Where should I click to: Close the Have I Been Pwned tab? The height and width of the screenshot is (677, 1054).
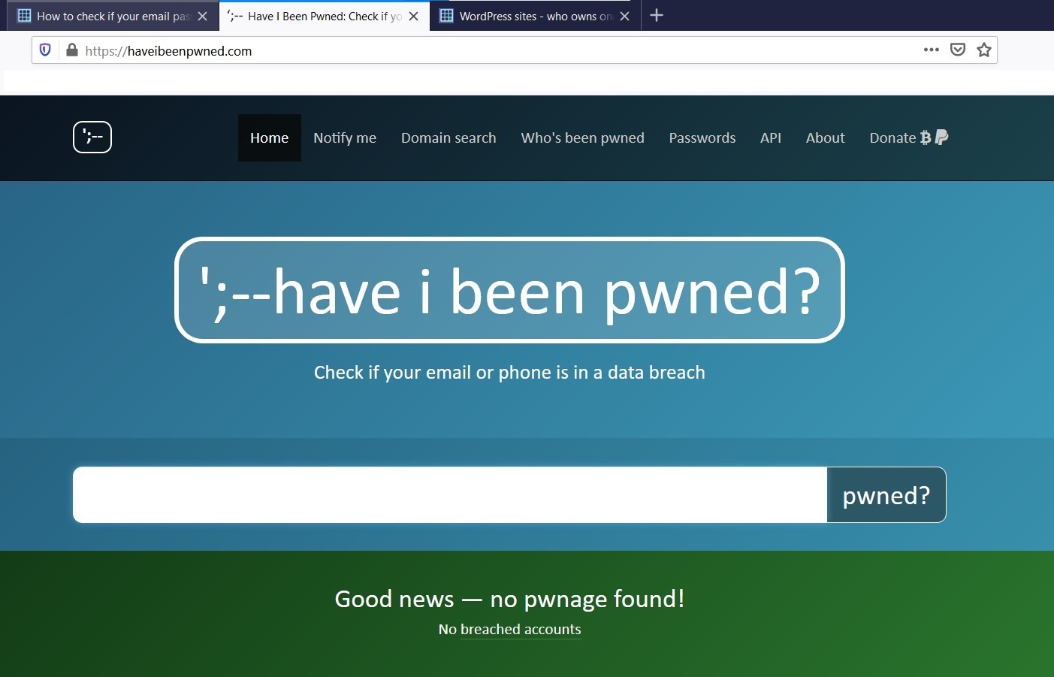(x=413, y=16)
